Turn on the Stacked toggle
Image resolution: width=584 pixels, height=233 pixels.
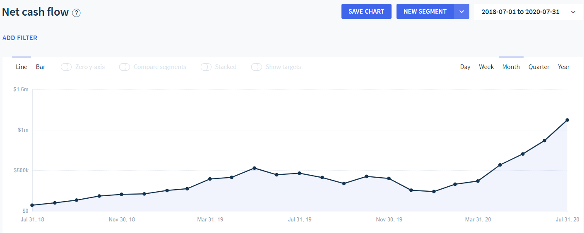[206, 67]
